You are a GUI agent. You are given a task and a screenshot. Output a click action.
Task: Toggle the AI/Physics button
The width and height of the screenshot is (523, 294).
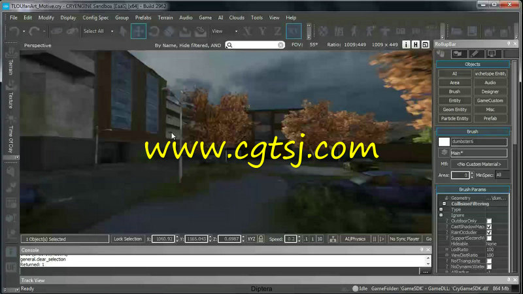tap(355, 239)
